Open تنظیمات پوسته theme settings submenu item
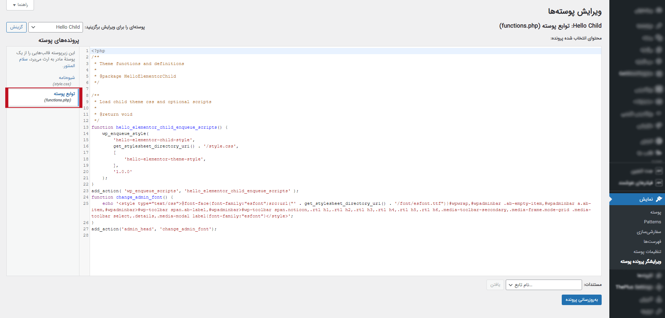 (647, 252)
